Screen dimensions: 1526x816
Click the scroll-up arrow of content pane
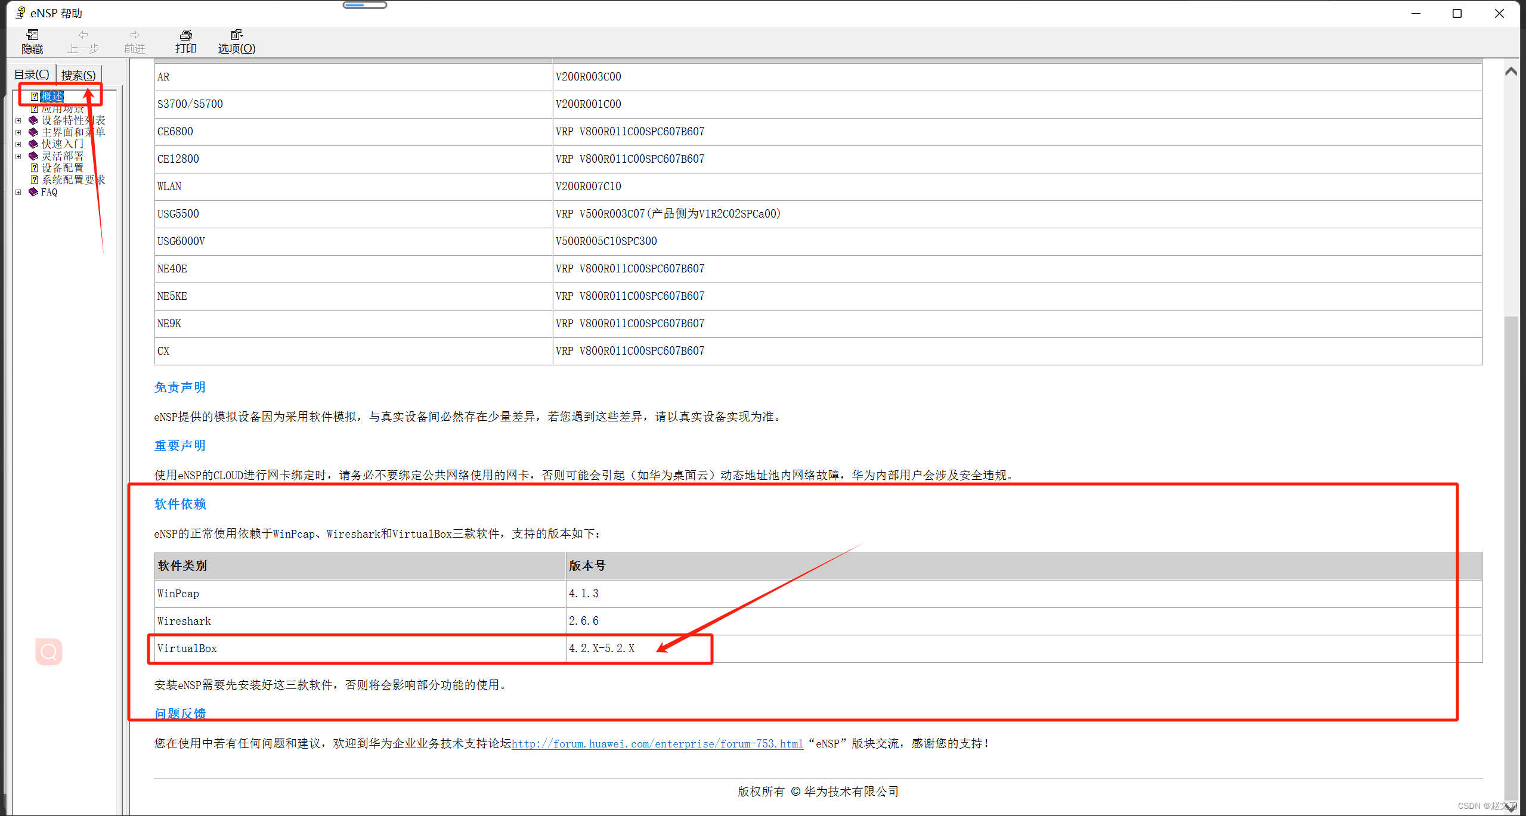coord(1510,72)
